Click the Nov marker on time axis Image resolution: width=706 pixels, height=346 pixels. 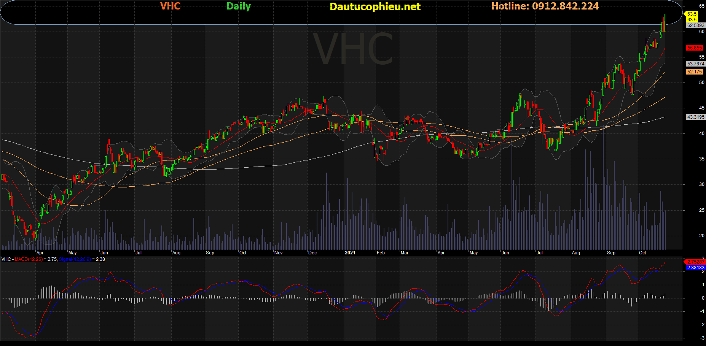tap(279, 253)
